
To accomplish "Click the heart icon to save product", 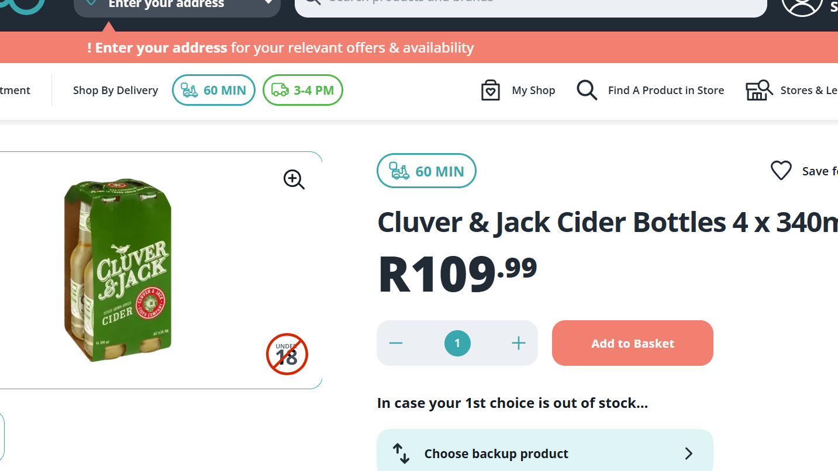I will click(781, 171).
